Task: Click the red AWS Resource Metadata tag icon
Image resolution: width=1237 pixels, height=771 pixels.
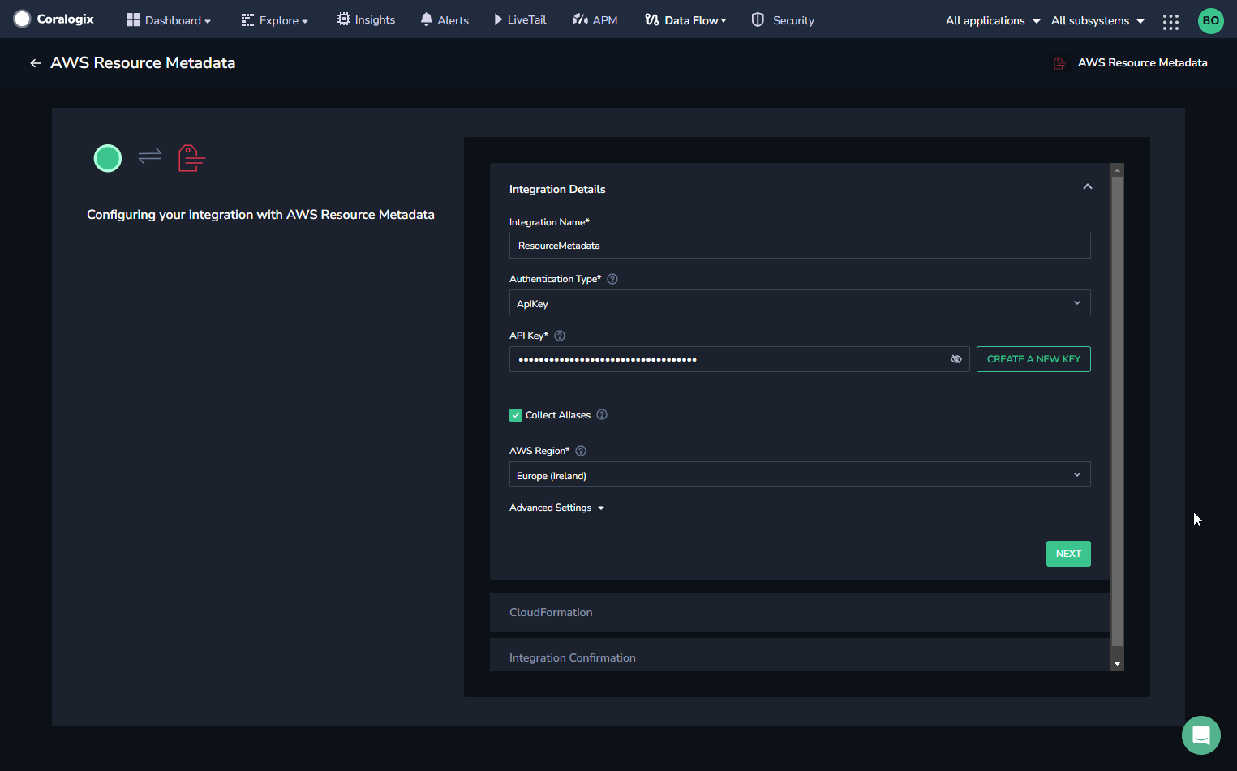Action: click(191, 158)
